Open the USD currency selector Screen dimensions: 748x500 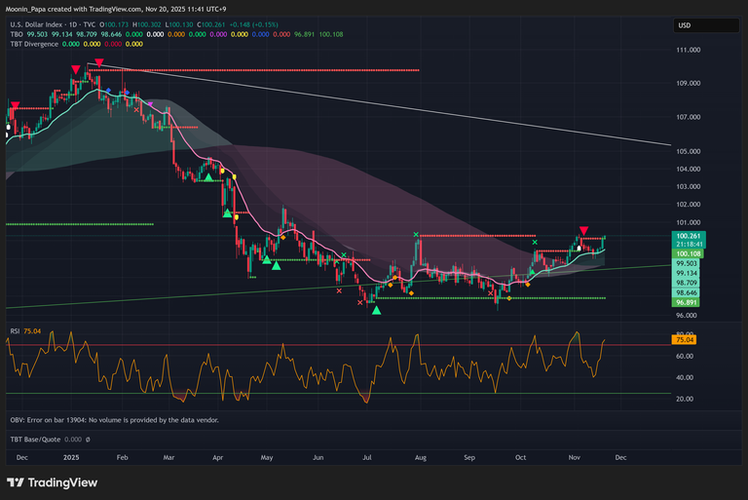click(x=685, y=25)
